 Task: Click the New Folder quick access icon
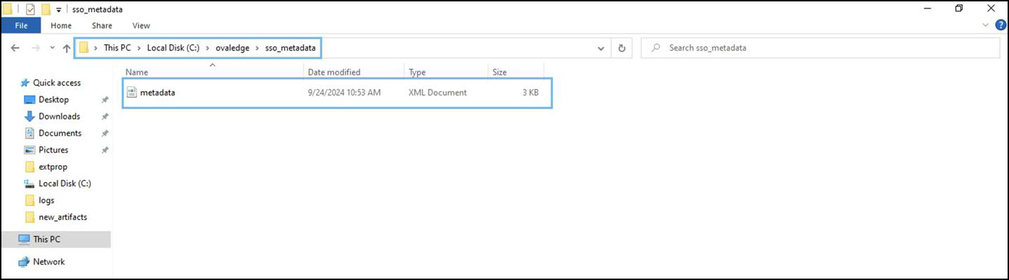pyautogui.click(x=45, y=9)
